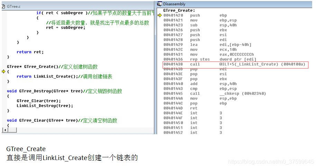Click the 'push ebp' line at 00401420

(195, 15)
